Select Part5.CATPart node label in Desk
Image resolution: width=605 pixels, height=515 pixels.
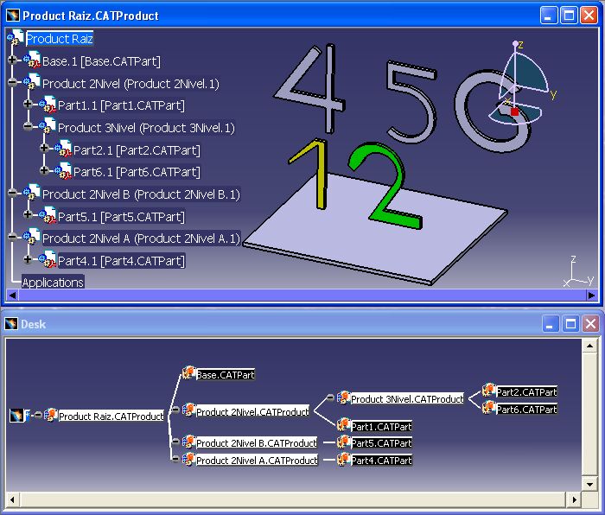(381, 443)
